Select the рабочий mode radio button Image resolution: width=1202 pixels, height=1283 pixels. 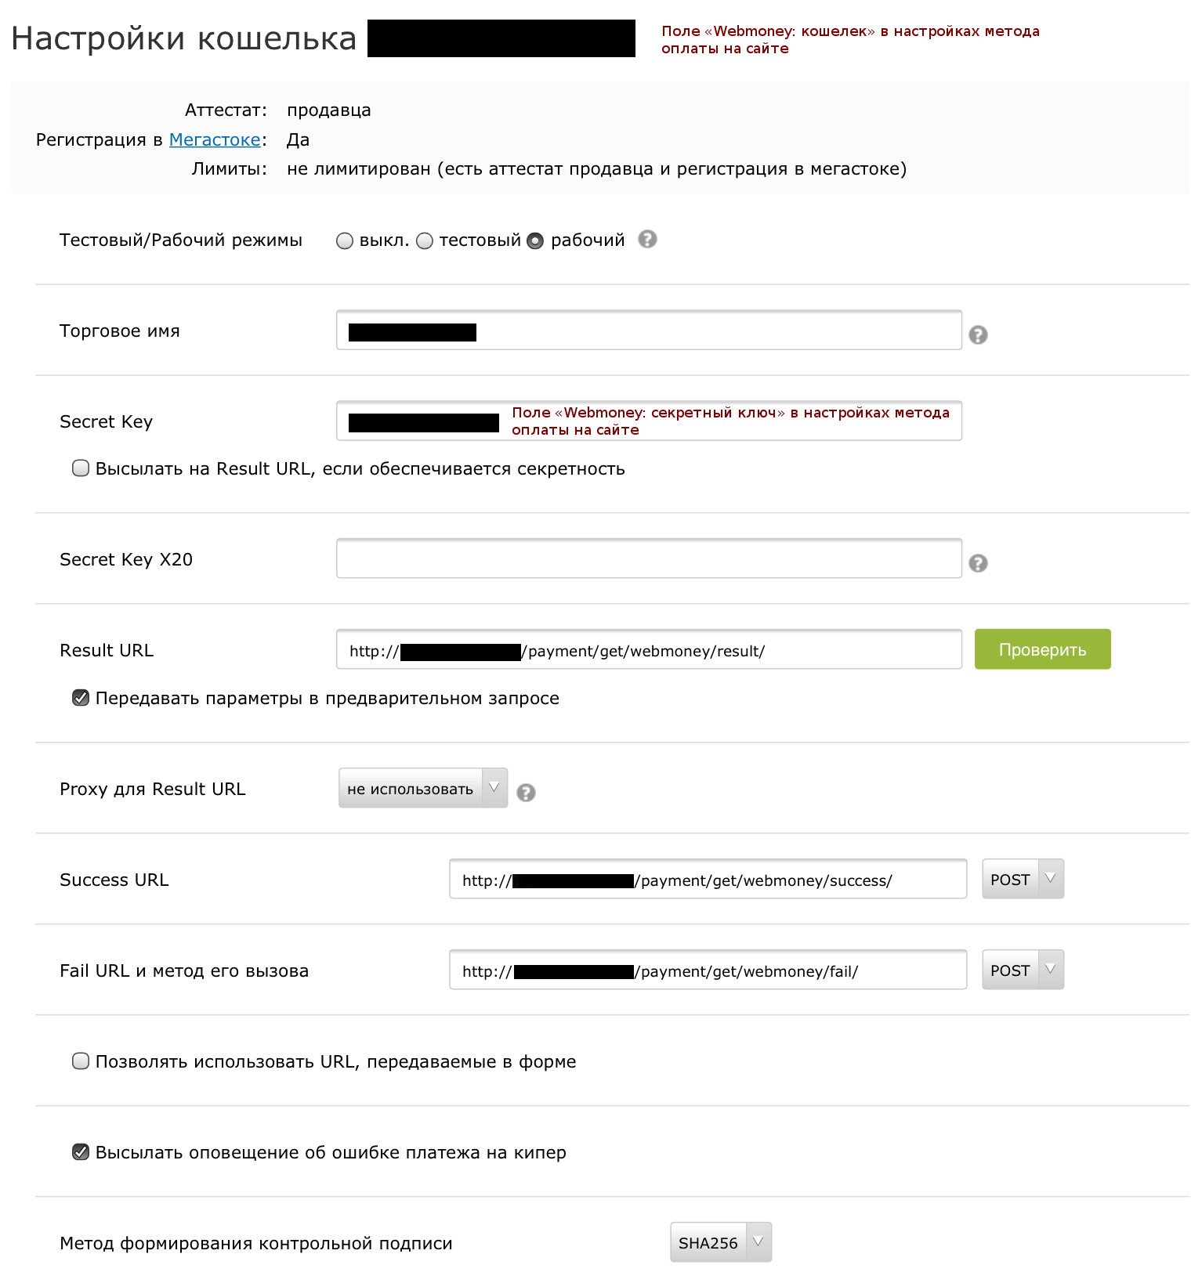(535, 241)
